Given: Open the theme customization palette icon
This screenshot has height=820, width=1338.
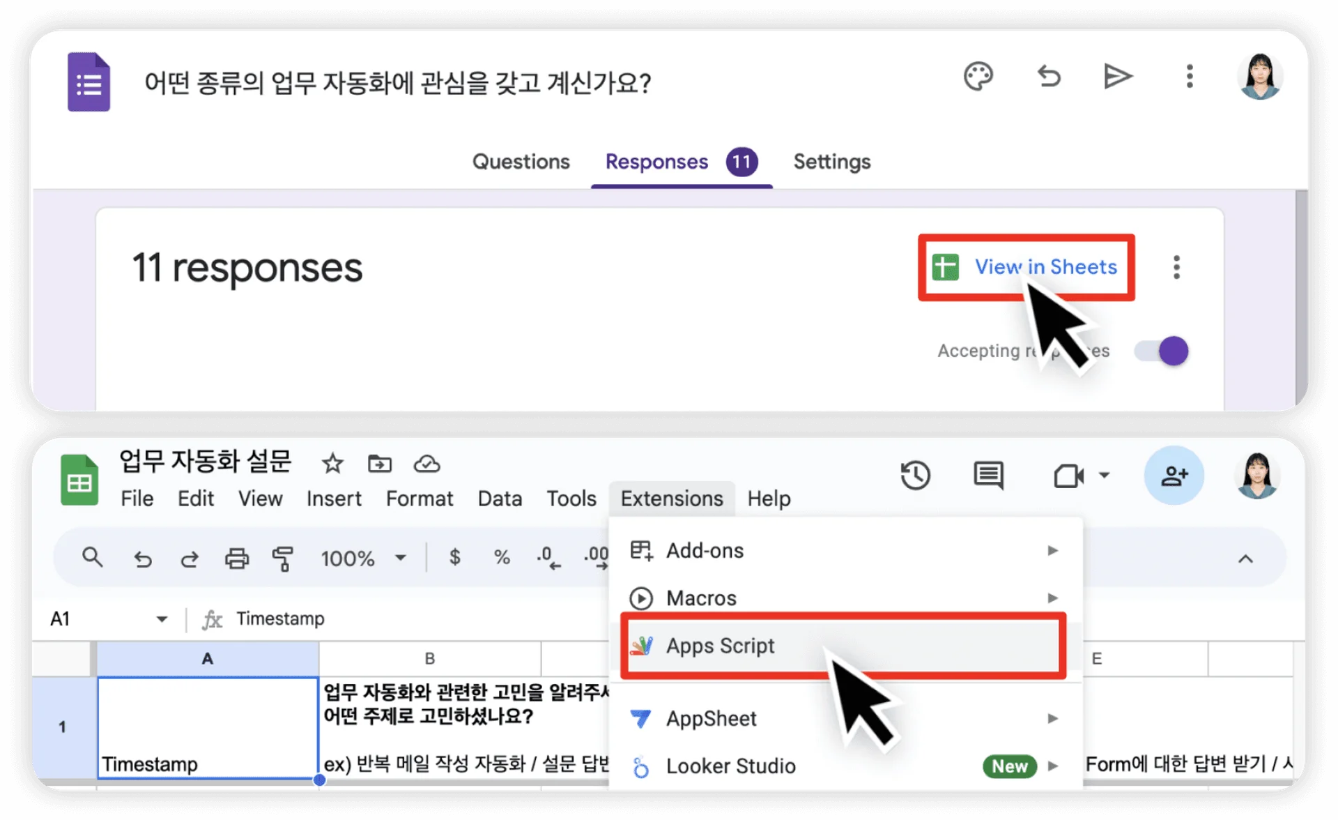Looking at the screenshot, I should [978, 77].
